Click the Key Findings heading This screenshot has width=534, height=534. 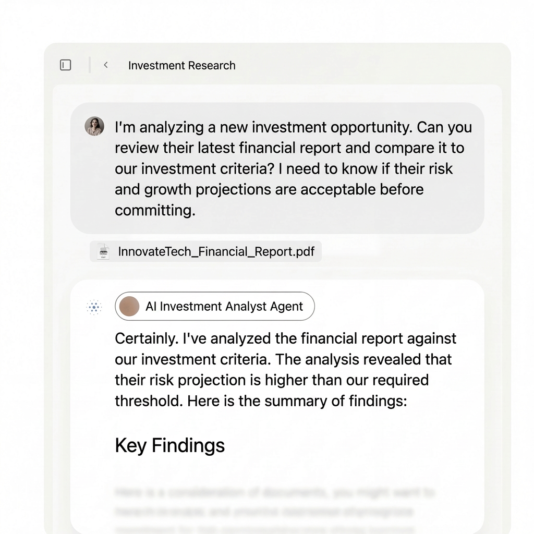[169, 445]
